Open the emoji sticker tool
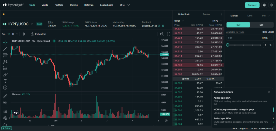This screenshot has height=131, width=276. tap(5, 88)
